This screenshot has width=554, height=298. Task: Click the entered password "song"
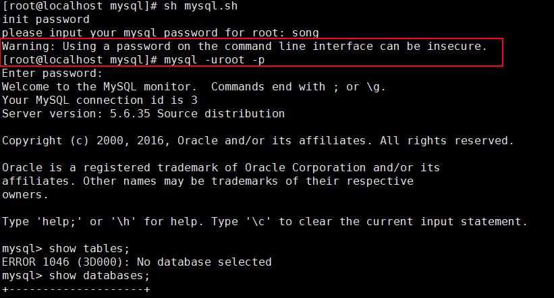click(x=305, y=32)
